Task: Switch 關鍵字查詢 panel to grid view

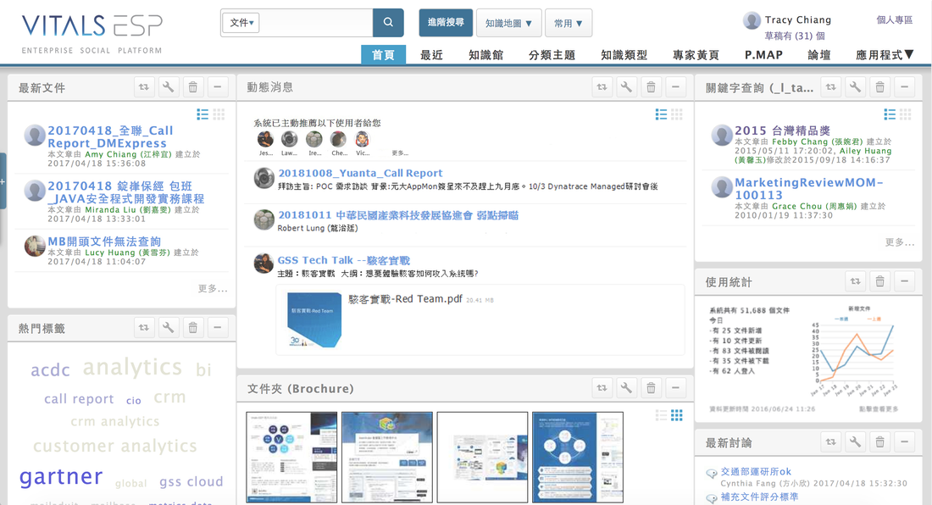Action: [905, 114]
